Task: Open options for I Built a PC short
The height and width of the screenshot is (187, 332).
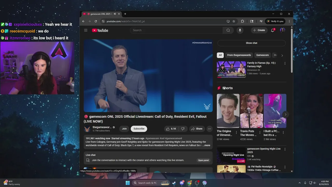Action: click(283, 132)
